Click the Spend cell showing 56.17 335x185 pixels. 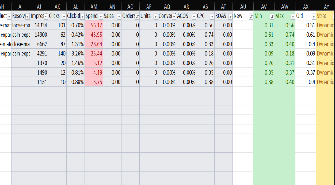(94, 25)
